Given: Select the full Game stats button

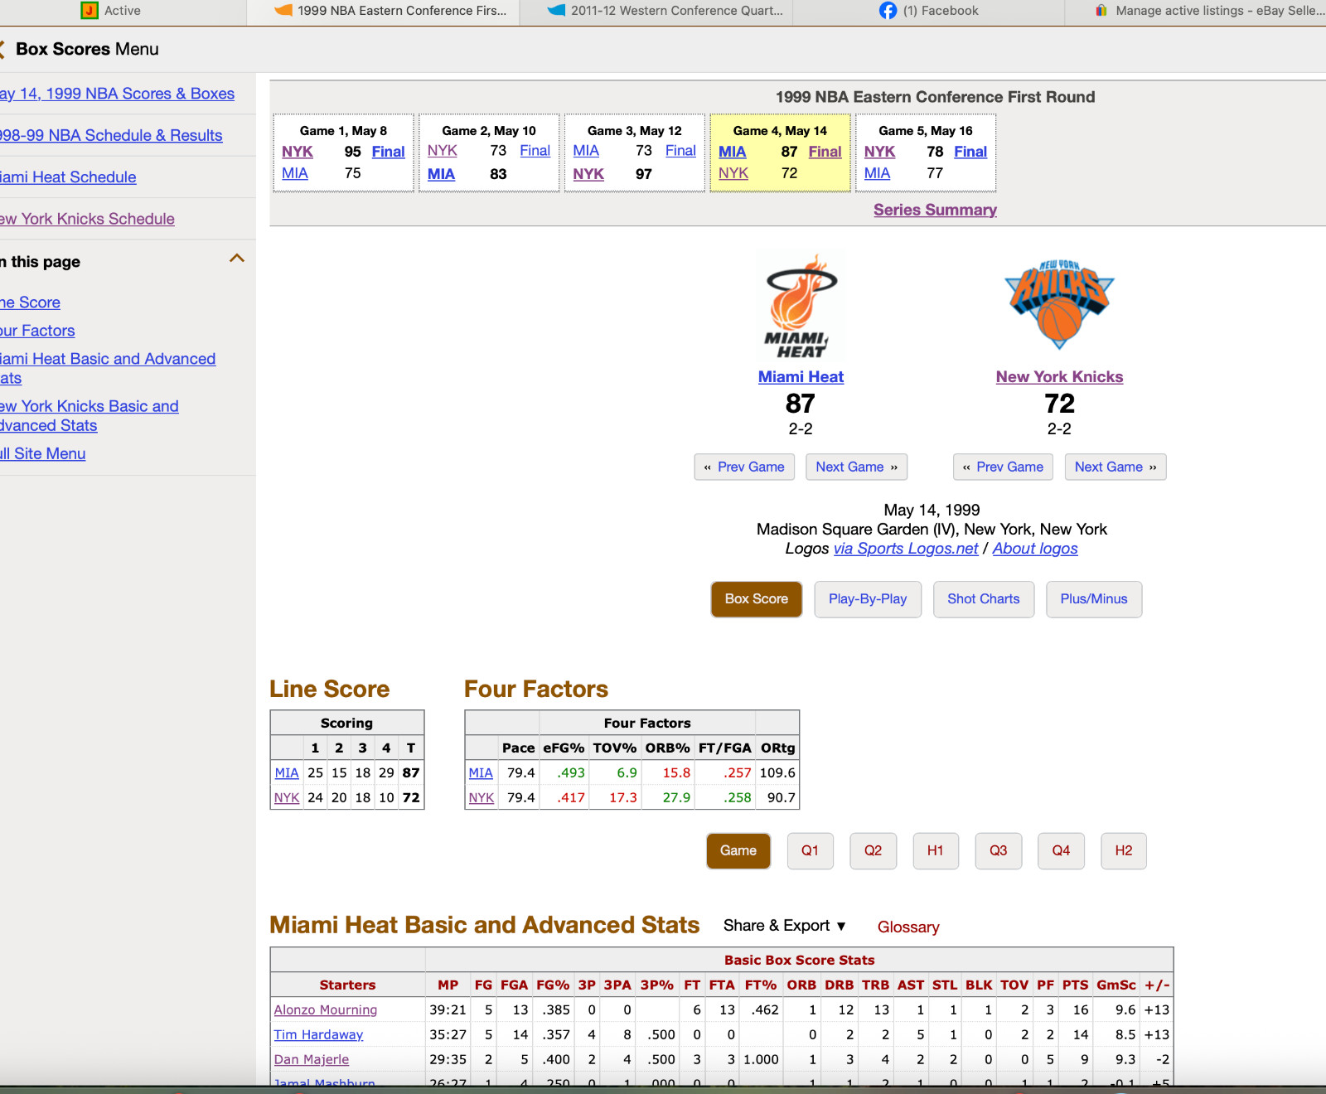Looking at the screenshot, I should (738, 851).
